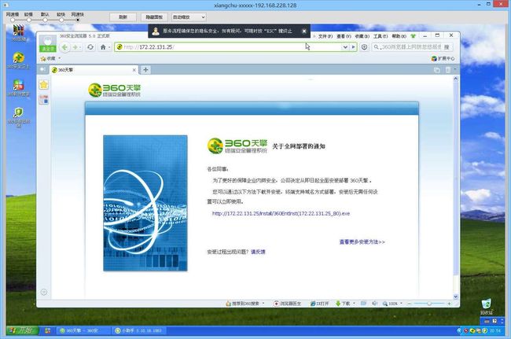Click the 请反馈 feedback link
Viewport: 511px width, 339px height.
pyautogui.click(x=258, y=252)
